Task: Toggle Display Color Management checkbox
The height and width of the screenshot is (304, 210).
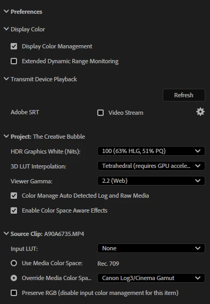Action: point(14,46)
